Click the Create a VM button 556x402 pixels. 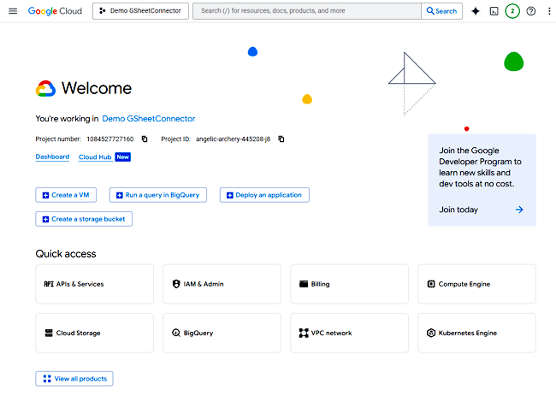[x=66, y=195]
